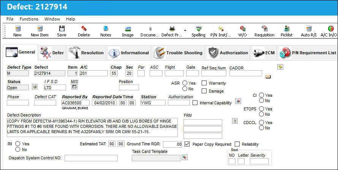Click the FRM lookup icon button
The image size is (338, 170).
point(235,121)
